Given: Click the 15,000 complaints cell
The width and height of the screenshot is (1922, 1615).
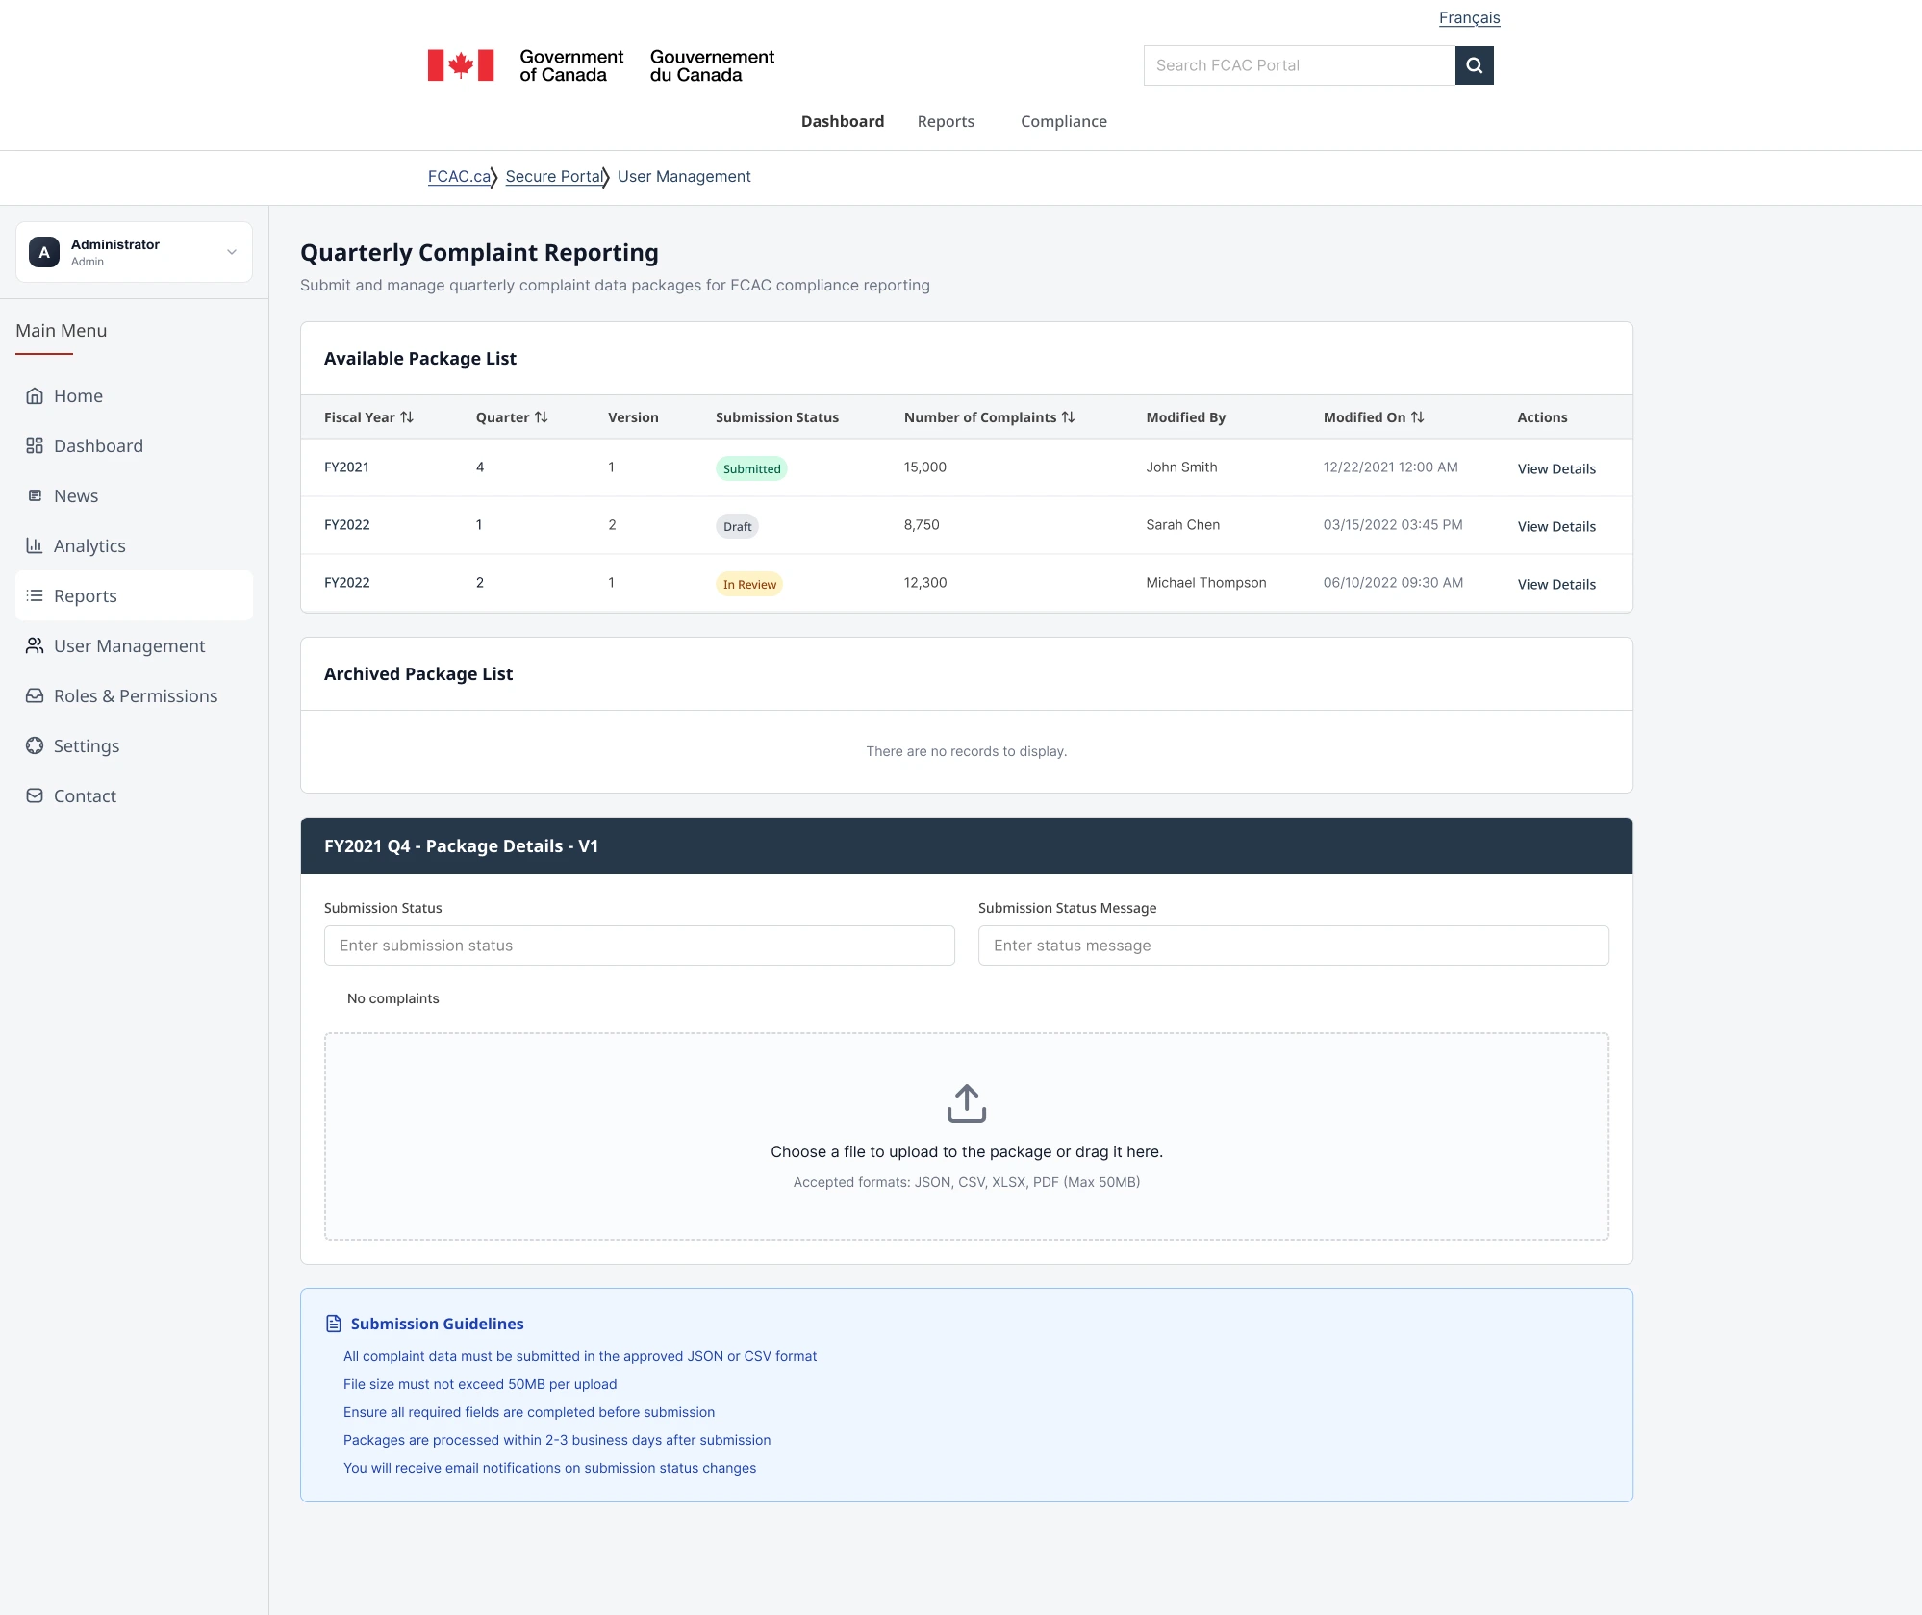Looking at the screenshot, I should pos(925,467).
